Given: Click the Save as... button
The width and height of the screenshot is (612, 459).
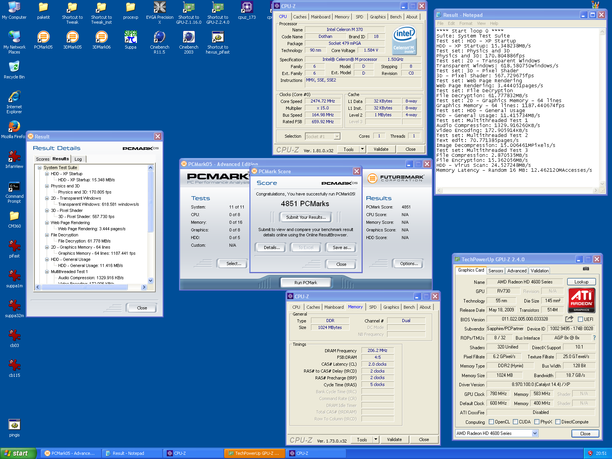Looking at the screenshot, I should (342, 247).
